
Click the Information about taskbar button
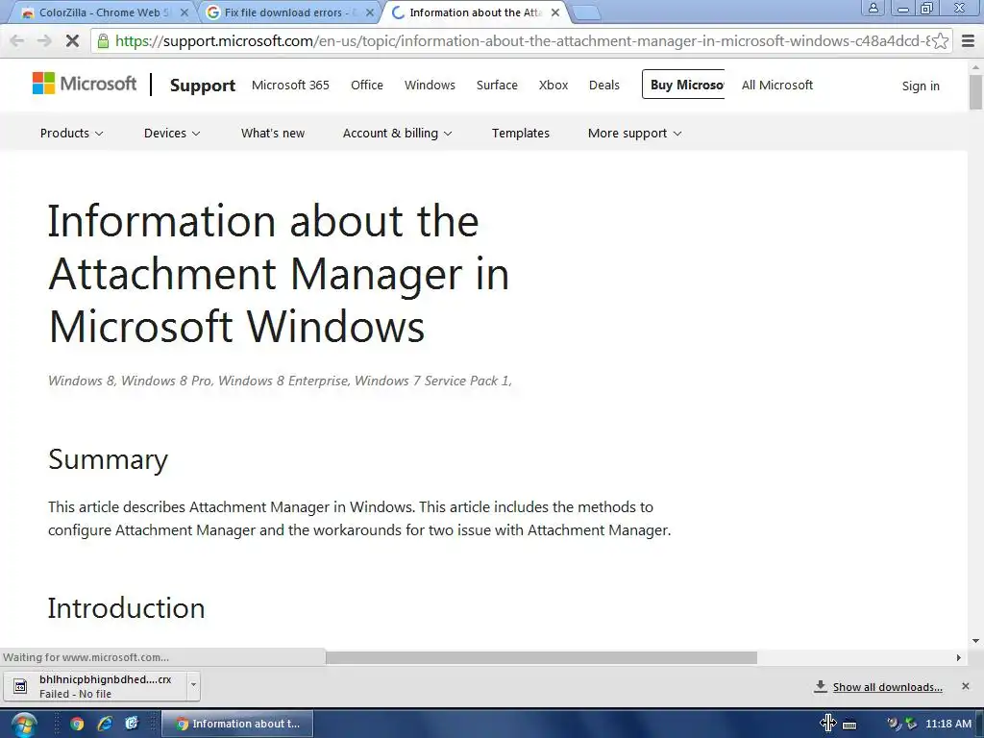(x=237, y=724)
